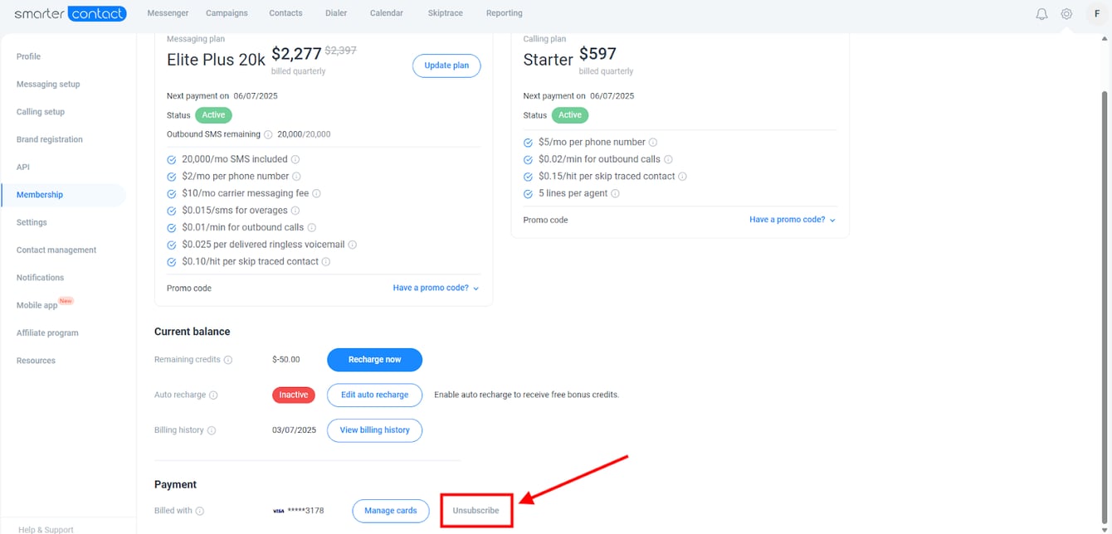Viewport: 1112px width, 534px height.
Task: Expand messaging plan promo code field
Action: 436,289
